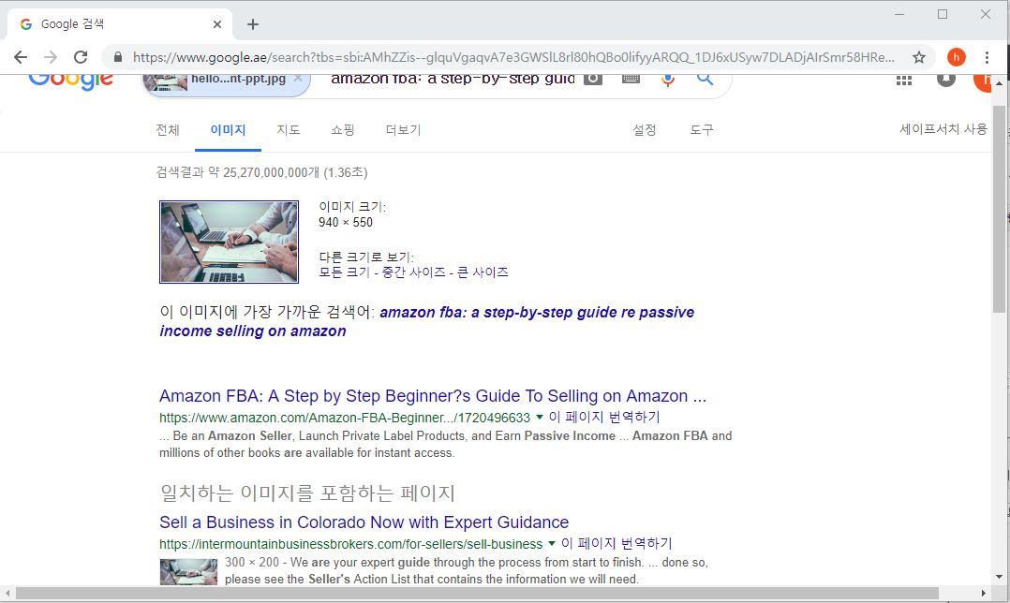This screenshot has width=1010, height=603.
Task: Open the 모든 크기 link
Action: 345,272
